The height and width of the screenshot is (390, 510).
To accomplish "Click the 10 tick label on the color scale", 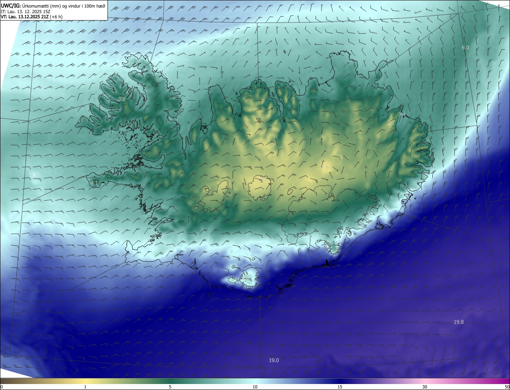I will (x=255, y=387).
